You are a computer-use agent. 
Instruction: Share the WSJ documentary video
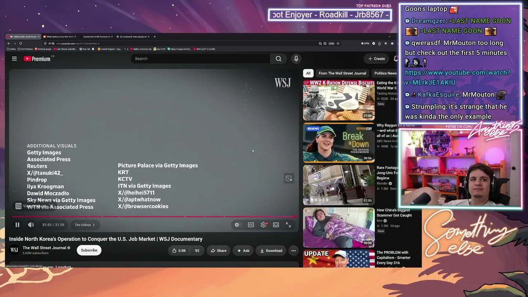click(219, 250)
